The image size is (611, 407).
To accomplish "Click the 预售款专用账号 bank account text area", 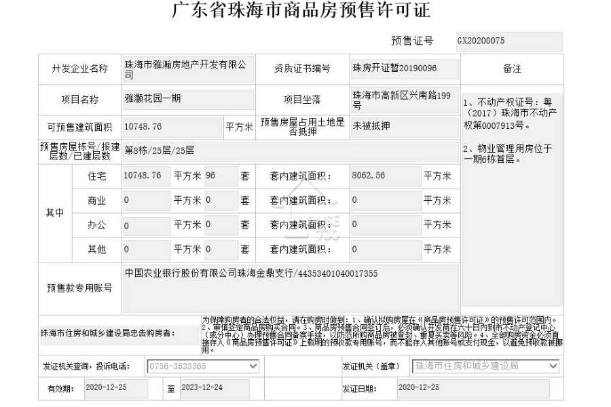I will 291,289.
